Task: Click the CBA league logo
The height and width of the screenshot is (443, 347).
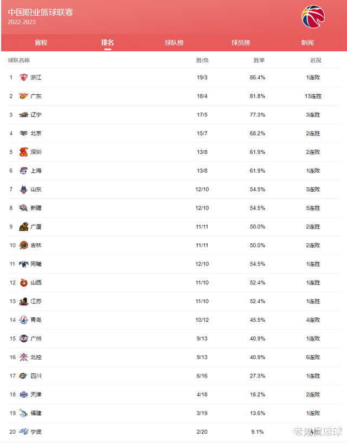Action: coord(313,17)
